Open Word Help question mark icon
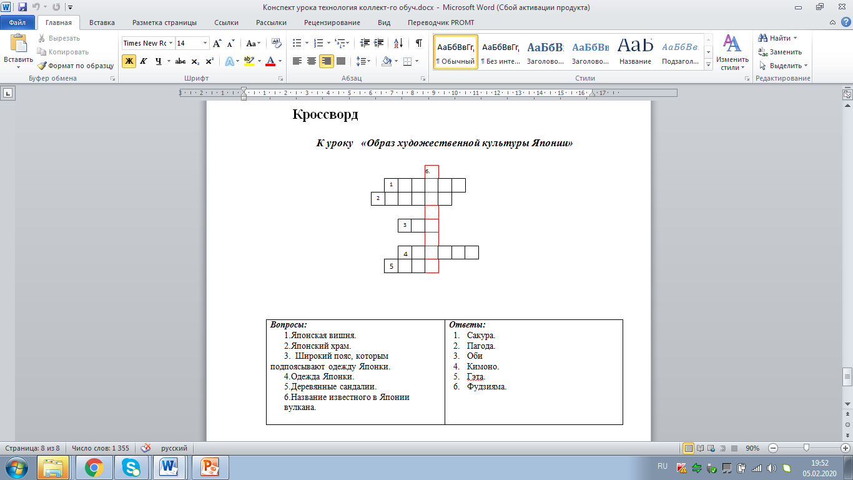The width and height of the screenshot is (853, 480). (x=847, y=22)
